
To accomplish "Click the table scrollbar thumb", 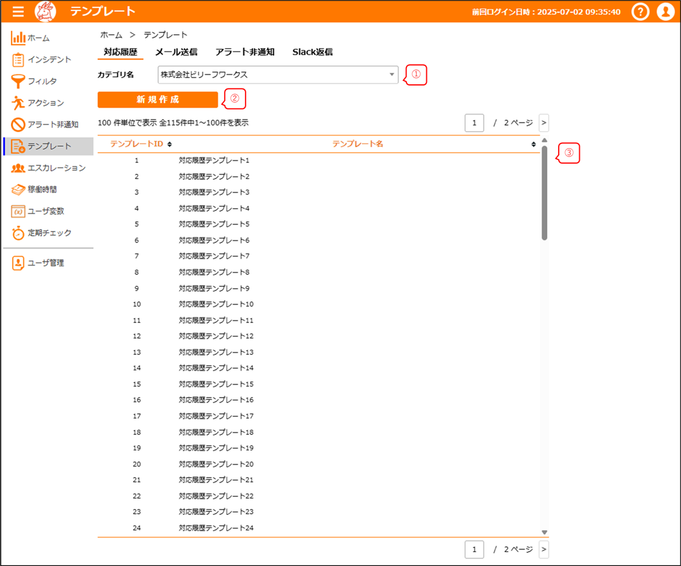I will [544, 193].
